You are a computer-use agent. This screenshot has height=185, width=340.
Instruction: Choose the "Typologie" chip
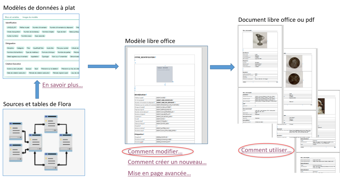pos(45,57)
